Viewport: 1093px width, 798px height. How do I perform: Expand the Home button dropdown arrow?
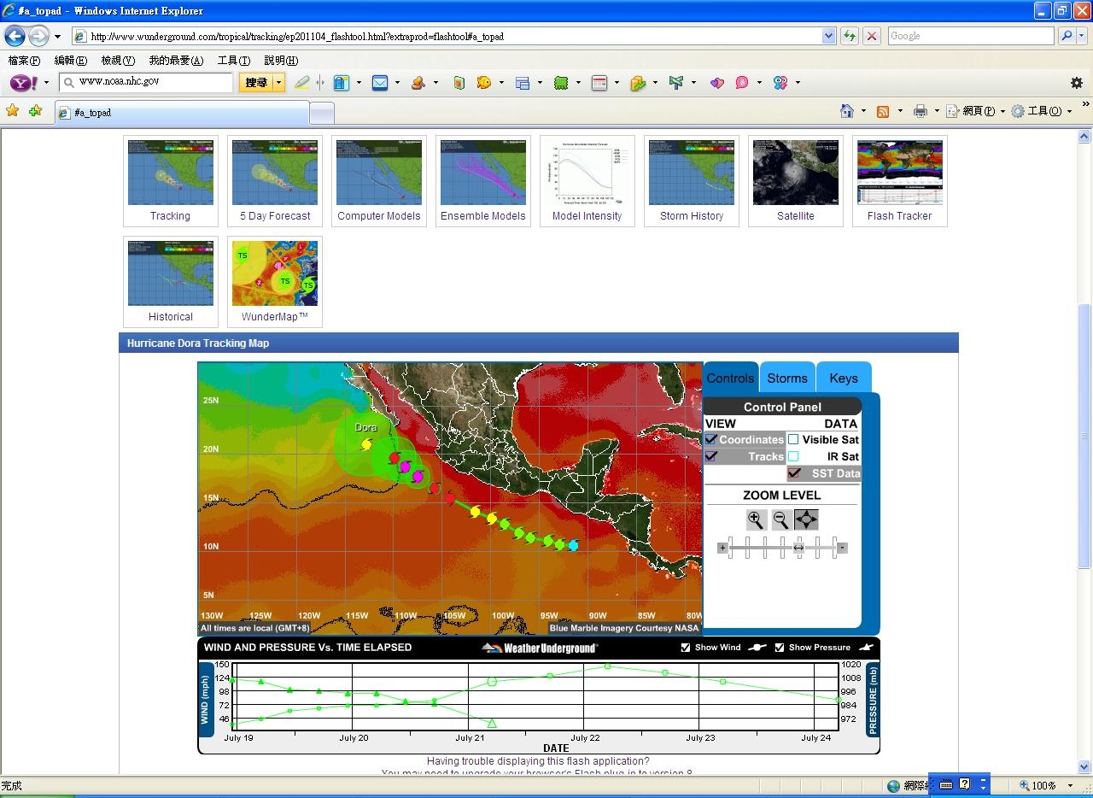[x=863, y=111]
